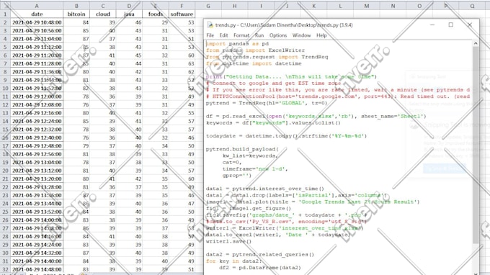
Task: Select column H header in the spreadsheet
Action: click(x=234, y=6)
